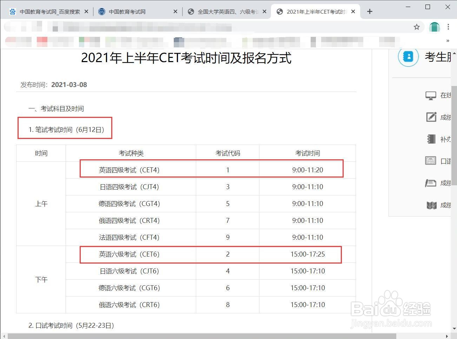Image resolution: width=457 pixels, height=339 pixels.
Task: Open a new browser tab
Action: pos(370,12)
